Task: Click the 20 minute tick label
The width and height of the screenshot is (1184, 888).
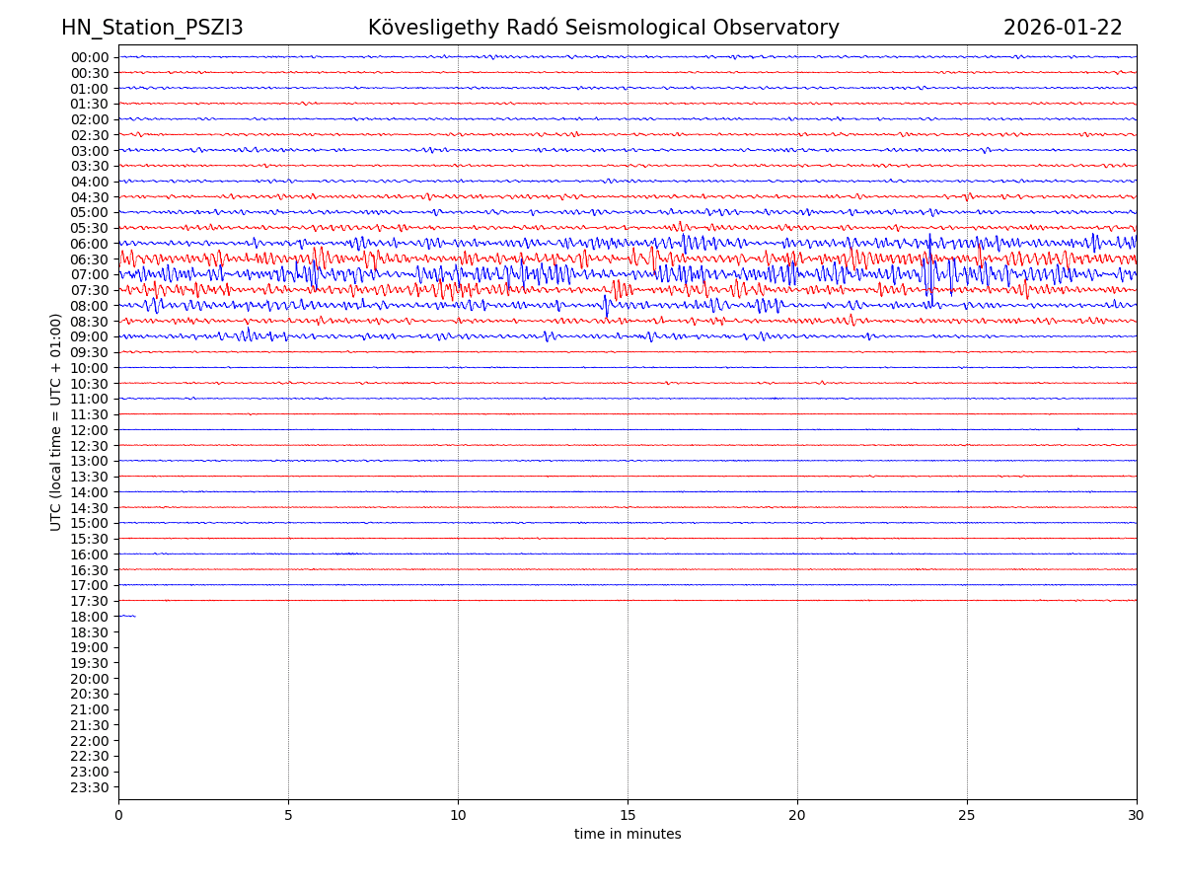Action: pyautogui.click(x=797, y=816)
